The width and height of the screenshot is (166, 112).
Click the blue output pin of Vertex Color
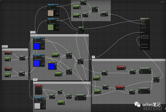point(41,92)
